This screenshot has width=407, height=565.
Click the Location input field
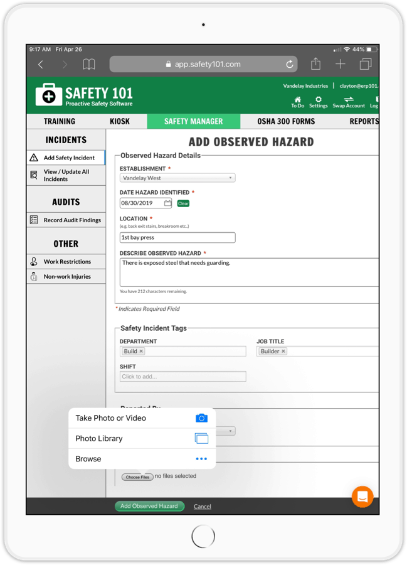[x=177, y=237]
